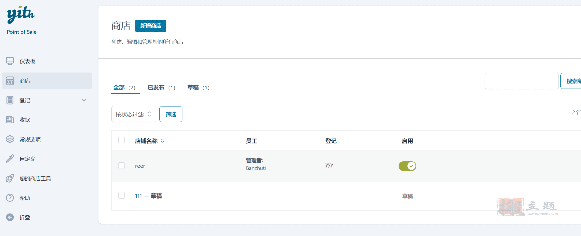
Task: Select the eyedropper icon for 自定义
Action: point(10,159)
